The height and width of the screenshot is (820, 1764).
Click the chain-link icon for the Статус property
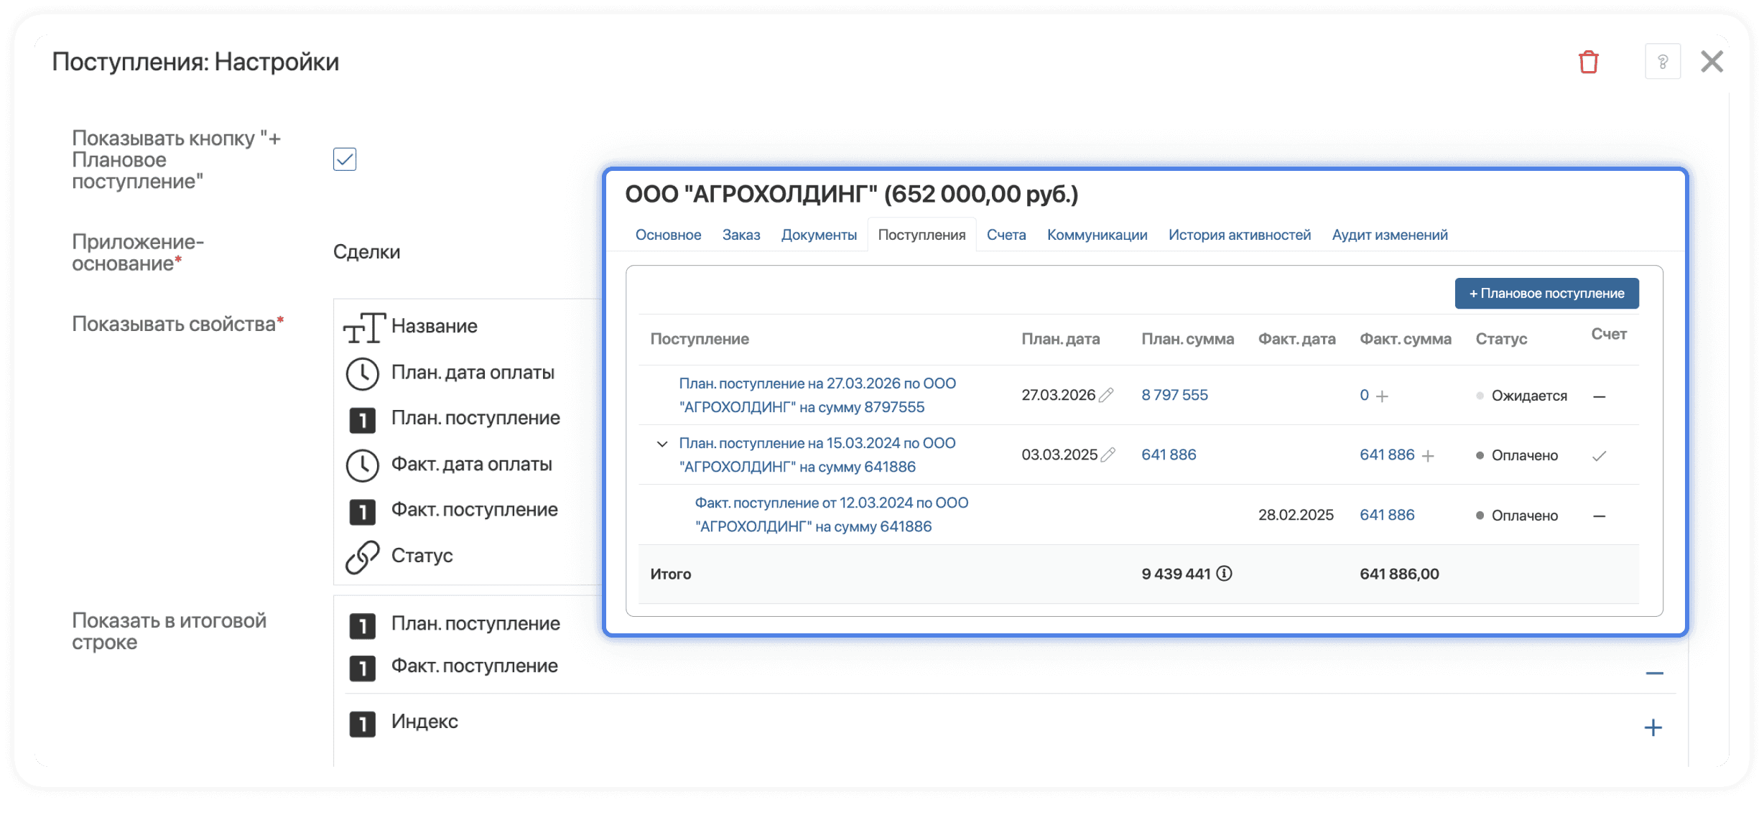[363, 556]
